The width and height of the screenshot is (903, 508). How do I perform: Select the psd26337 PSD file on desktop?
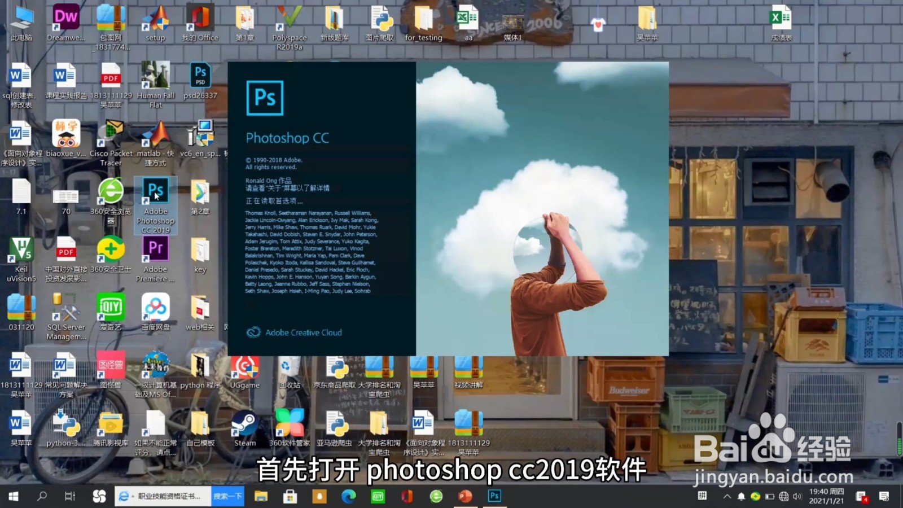click(200, 81)
